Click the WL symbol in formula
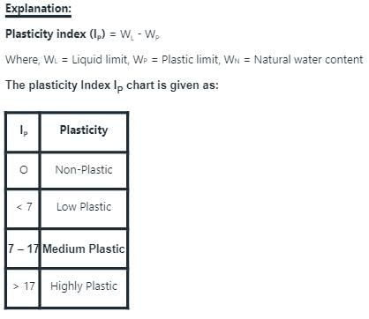 [x=127, y=35]
